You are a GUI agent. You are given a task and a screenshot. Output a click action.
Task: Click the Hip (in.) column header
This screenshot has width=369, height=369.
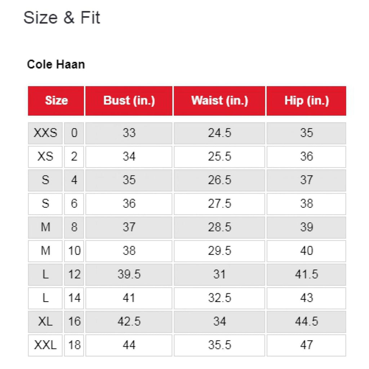(306, 101)
